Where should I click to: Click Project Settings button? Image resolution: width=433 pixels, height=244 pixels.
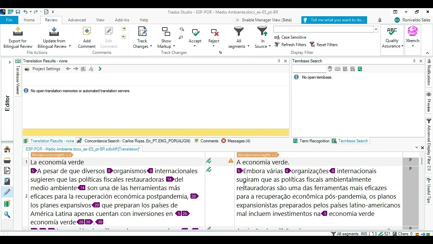(x=43, y=69)
